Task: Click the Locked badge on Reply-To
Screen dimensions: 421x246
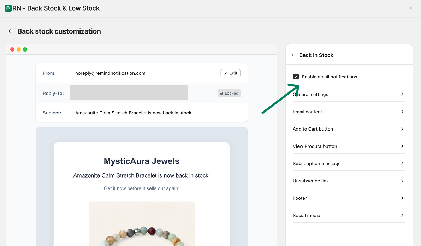Action: (x=229, y=93)
